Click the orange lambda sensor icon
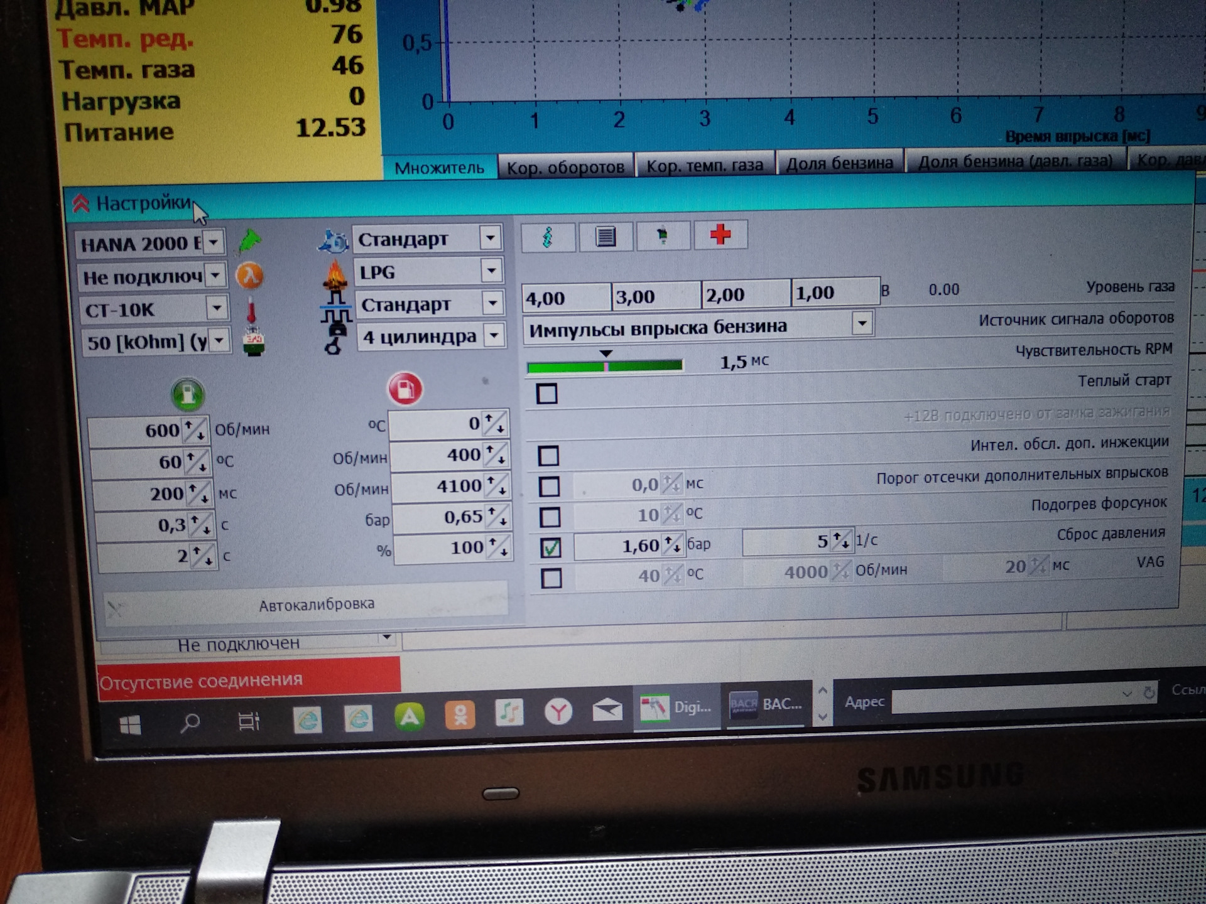This screenshot has height=904, width=1206. (x=249, y=276)
